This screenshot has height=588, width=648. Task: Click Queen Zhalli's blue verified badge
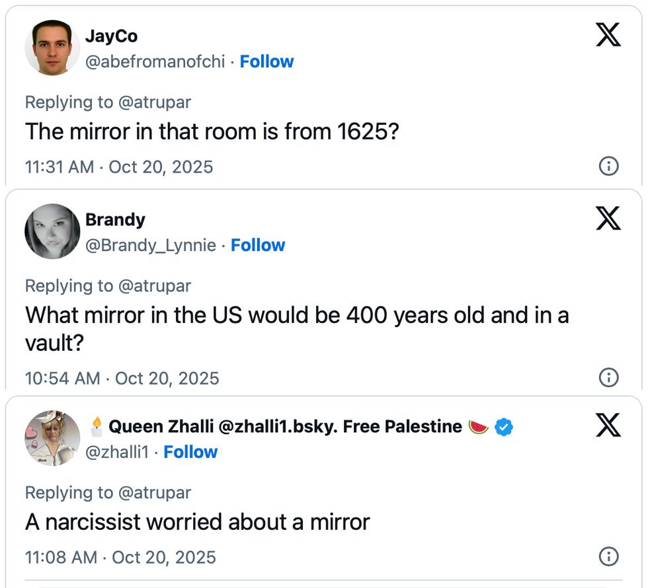click(x=505, y=427)
